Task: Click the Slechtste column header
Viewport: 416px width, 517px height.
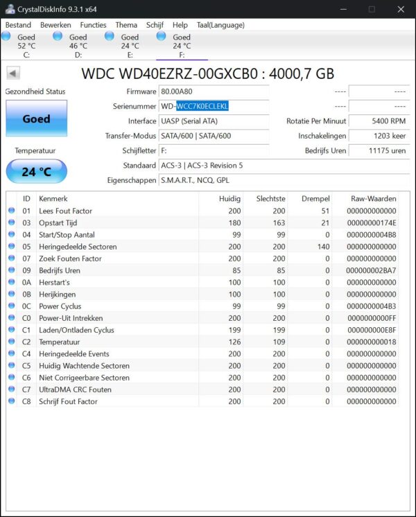Action: [x=271, y=198]
